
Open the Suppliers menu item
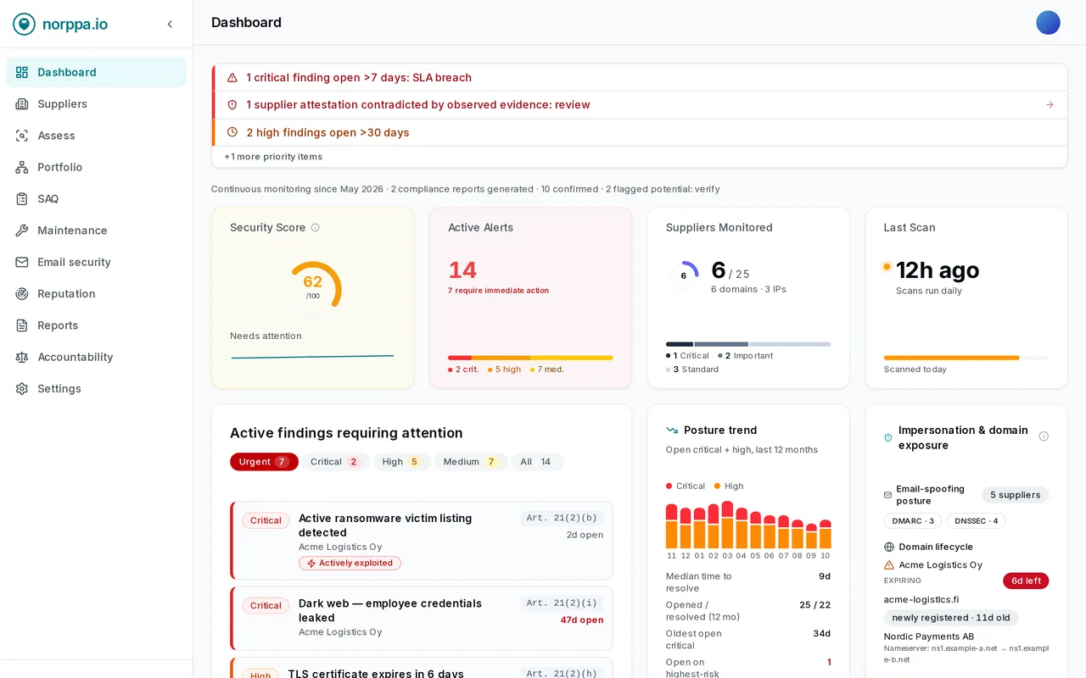[96, 103]
